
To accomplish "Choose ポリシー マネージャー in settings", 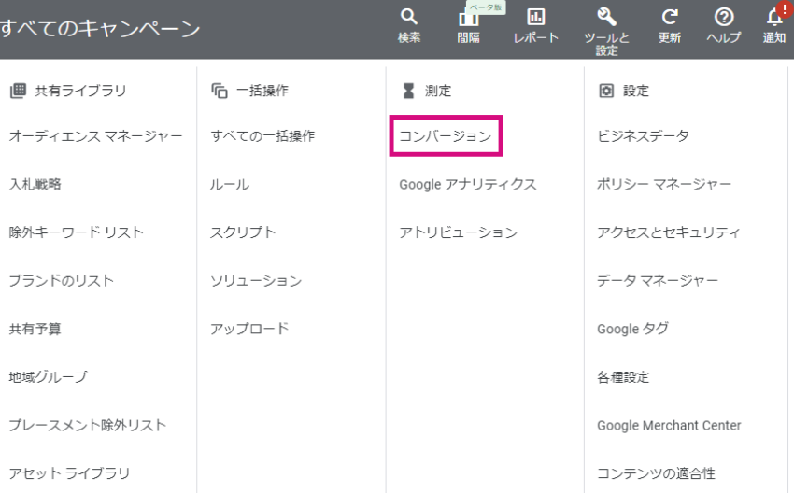I will point(664,184).
